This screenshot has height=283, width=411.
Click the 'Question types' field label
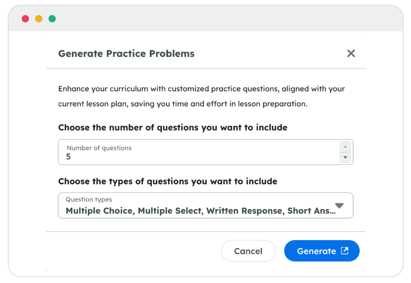click(89, 199)
